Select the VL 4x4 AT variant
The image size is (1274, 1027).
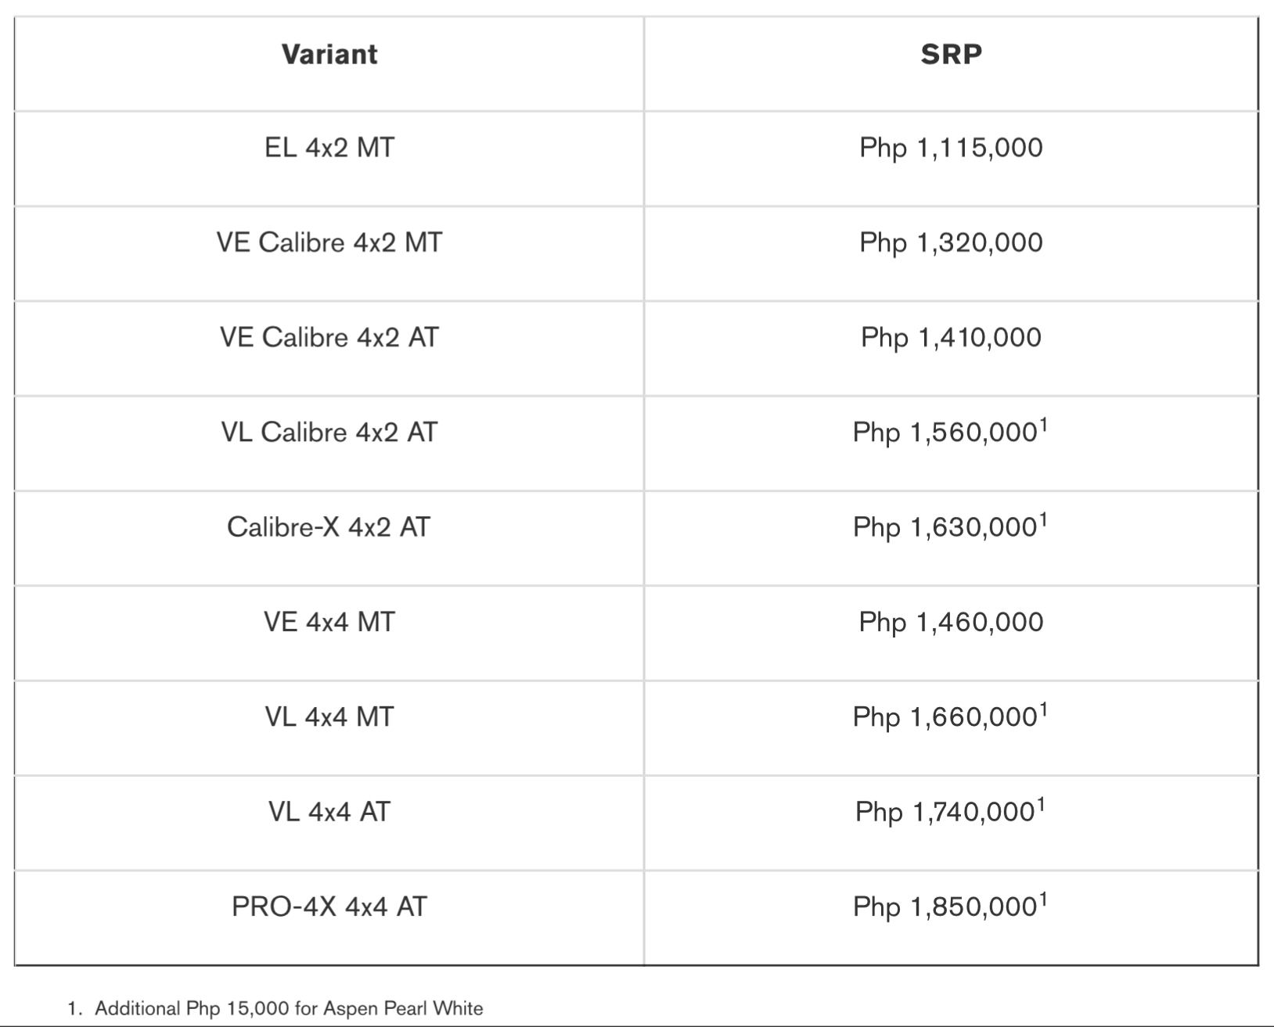click(x=329, y=812)
